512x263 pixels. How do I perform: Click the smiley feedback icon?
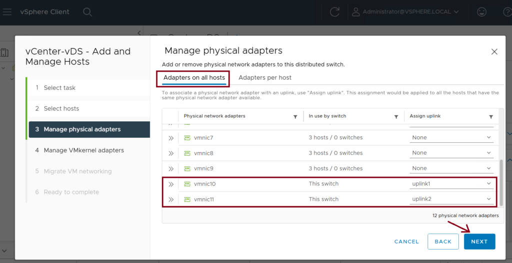(481, 12)
